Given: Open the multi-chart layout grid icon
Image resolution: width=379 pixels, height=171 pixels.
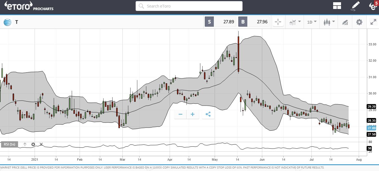Looking at the screenshot, I should 337,6.
